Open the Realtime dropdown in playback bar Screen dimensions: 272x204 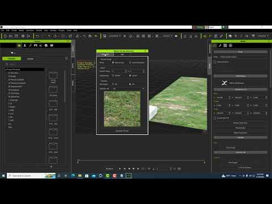(109, 169)
